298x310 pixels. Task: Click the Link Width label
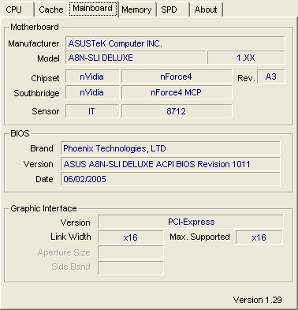pyautogui.click(x=71, y=237)
